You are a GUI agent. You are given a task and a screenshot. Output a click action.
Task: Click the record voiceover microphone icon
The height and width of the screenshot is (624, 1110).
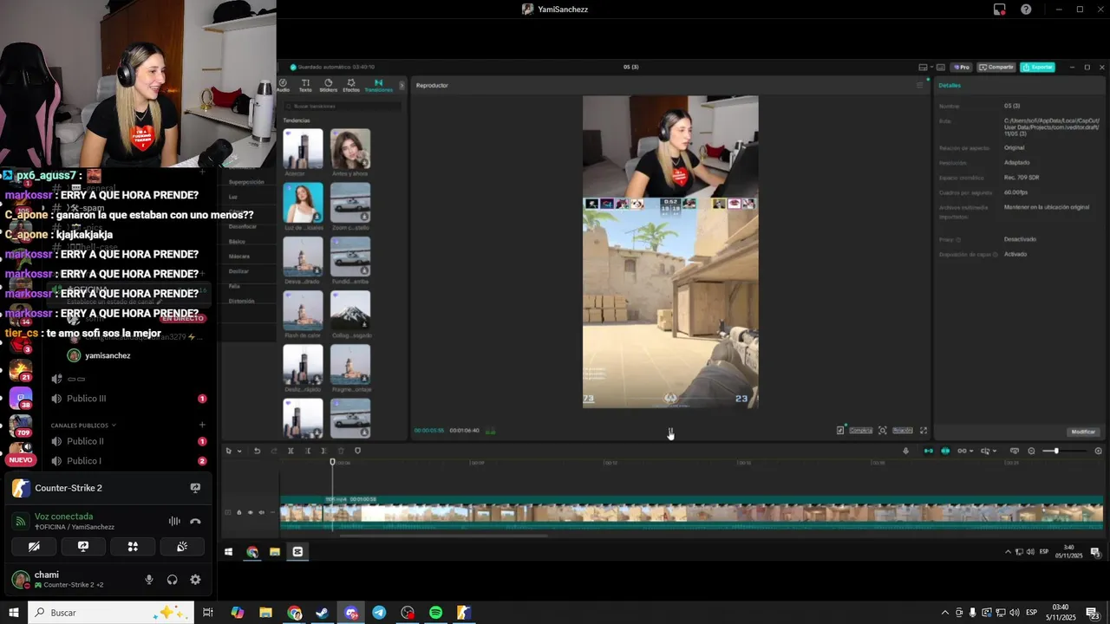click(x=906, y=451)
